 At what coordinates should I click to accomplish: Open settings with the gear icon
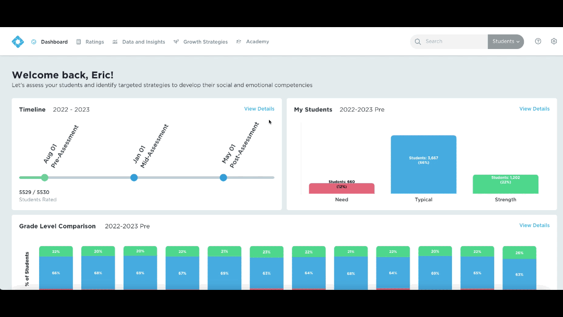pyautogui.click(x=554, y=42)
